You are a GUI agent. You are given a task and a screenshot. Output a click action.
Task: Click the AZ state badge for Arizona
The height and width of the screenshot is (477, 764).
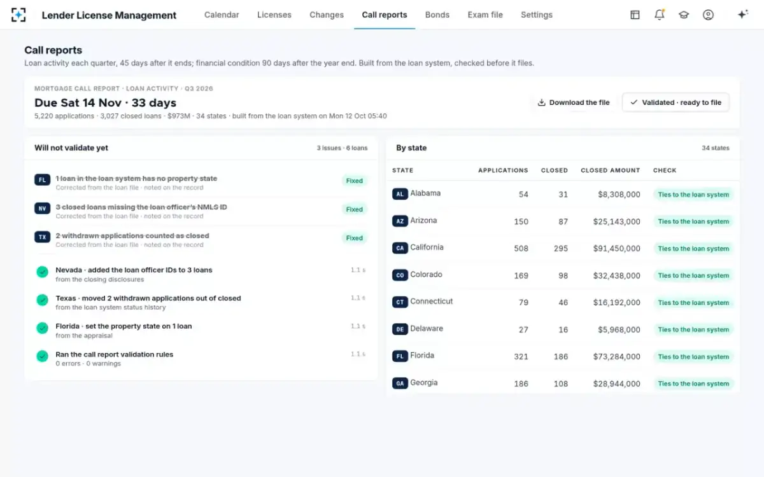(400, 221)
